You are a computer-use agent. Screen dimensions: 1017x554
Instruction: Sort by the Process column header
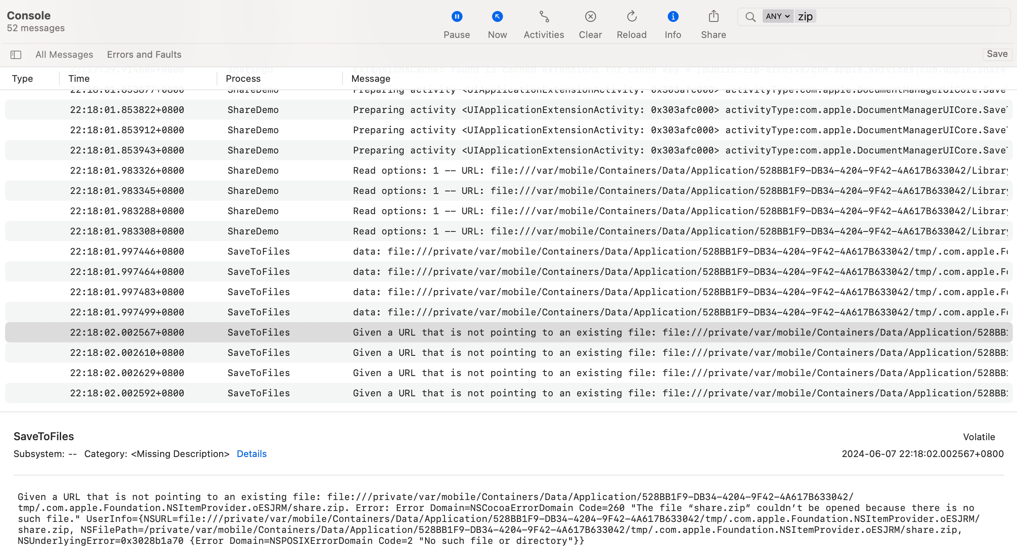(x=243, y=79)
